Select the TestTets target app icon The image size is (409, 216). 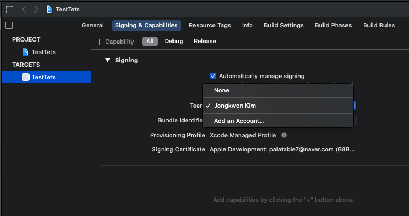point(26,77)
